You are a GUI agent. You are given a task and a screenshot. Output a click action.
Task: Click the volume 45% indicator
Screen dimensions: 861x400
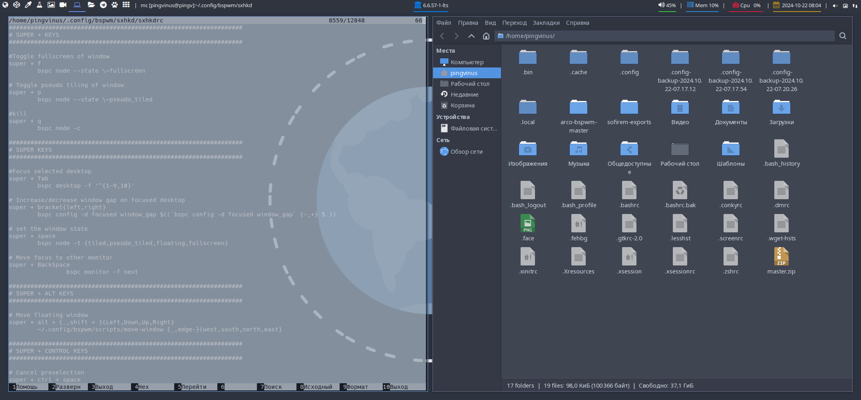click(x=667, y=6)
